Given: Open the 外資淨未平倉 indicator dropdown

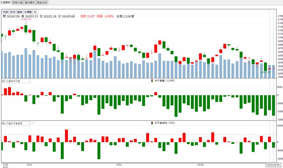Looking at the screenshot, I should point(18,81).
